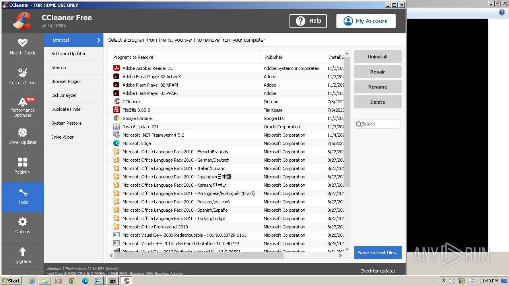Open Driver Updater section
Image resolution: width=509 pixels, height=286 pixels.
tap(23, 137)
